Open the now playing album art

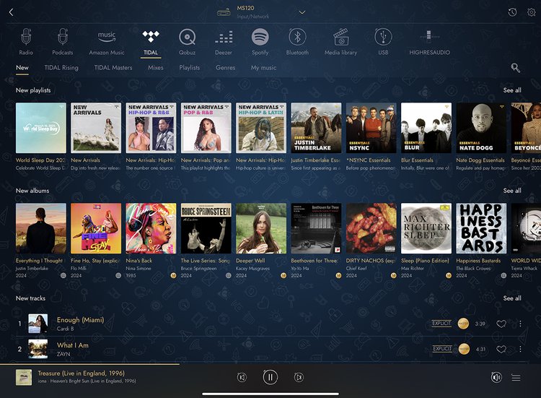point(24,377)
